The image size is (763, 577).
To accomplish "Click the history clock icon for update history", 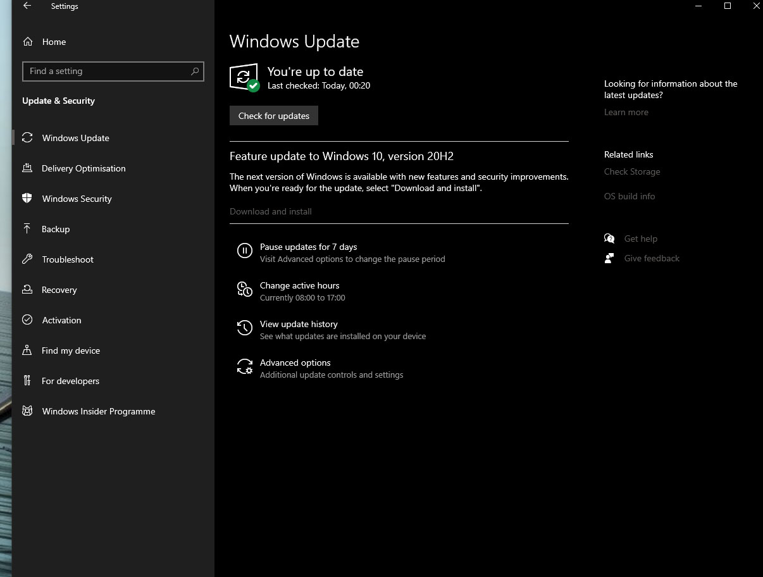I will (245, 328).
